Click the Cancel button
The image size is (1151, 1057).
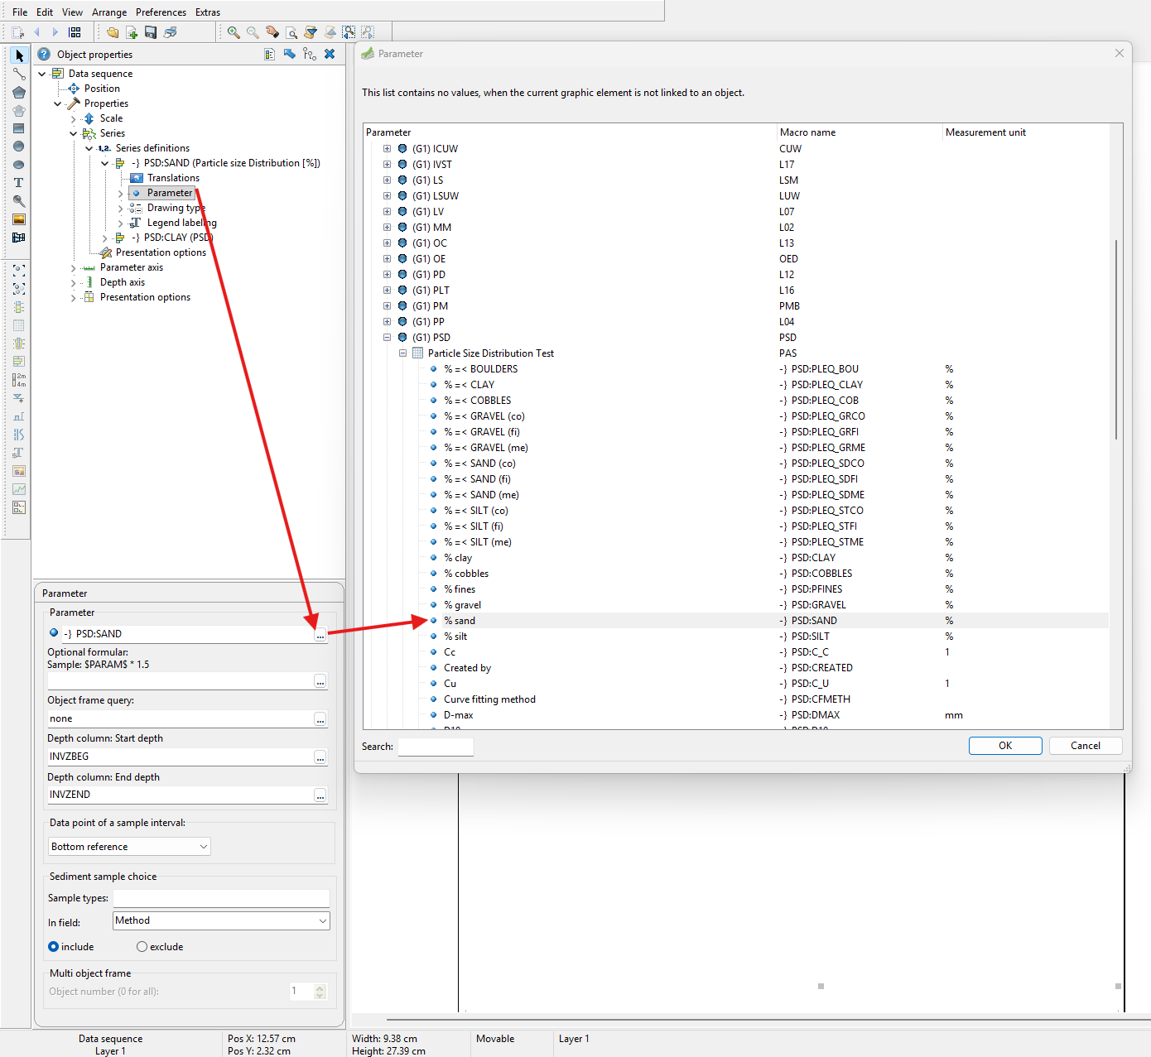[x=1085, y=746]
